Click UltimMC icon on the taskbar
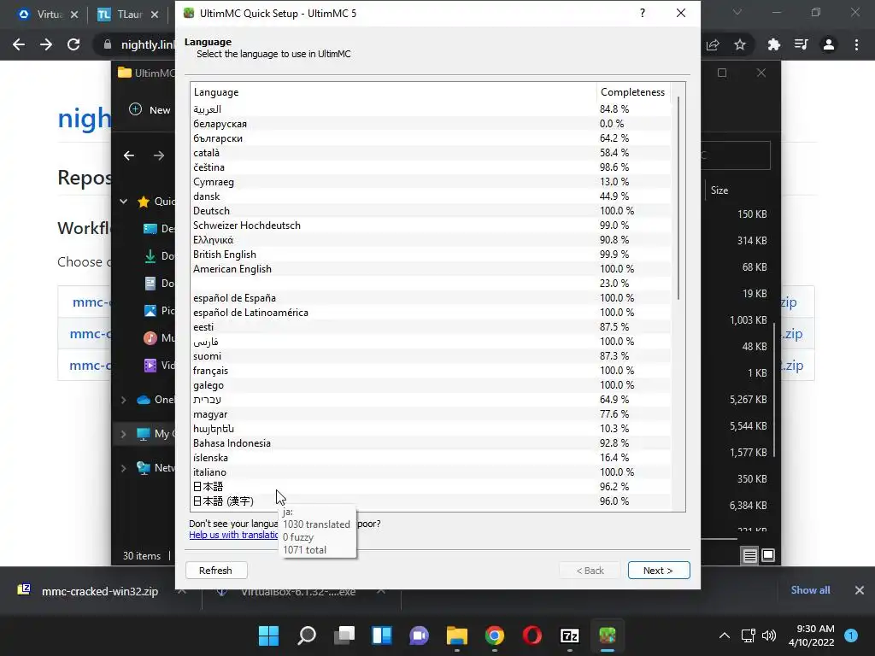Image resolution: width=875 pixels, height=656 pixels. click(x=608, y=635)
